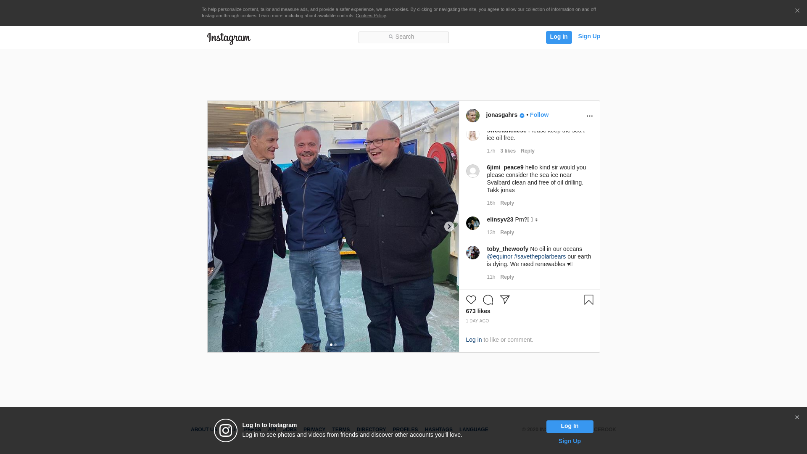Open the Cookies Policy link
The image size is (807, 454).
coord(371,16)
